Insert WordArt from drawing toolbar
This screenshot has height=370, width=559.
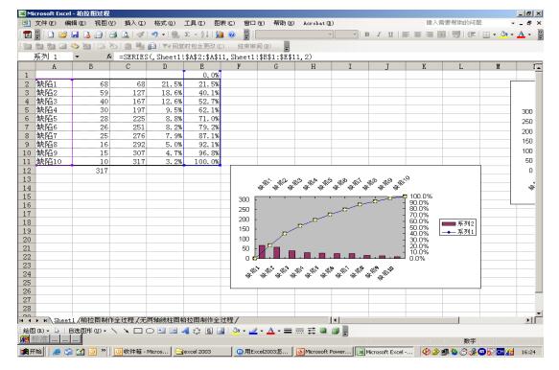[185, 331]
